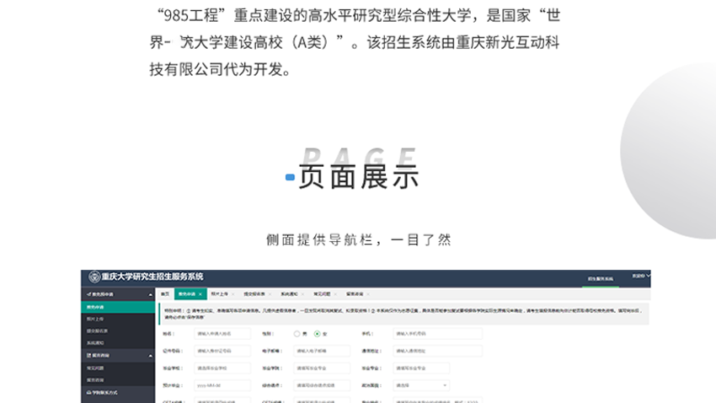Open 系统通知 in the sidebar
Image resolution: width=716 pixels, height=403 pixels.
pos(118,342)
